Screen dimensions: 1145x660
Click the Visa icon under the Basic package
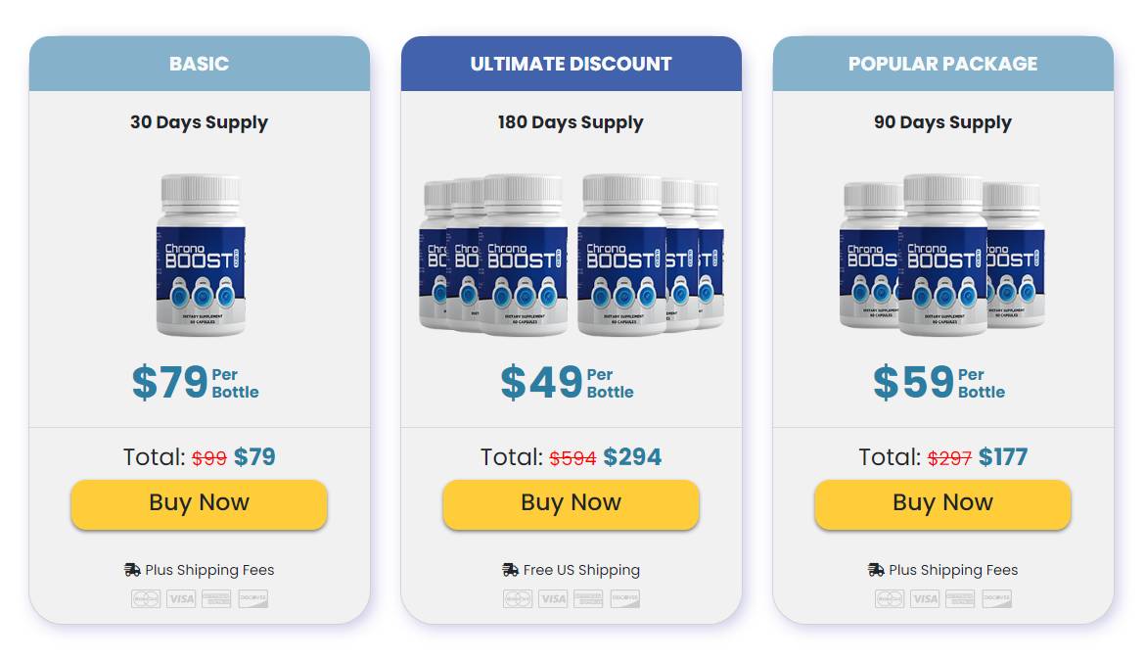[x=181, y=597]
